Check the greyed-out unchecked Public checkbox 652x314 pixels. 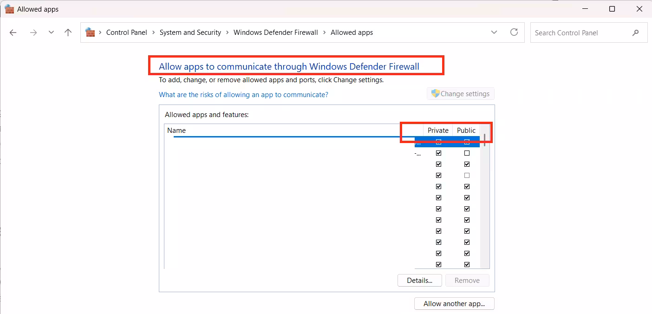(x=467, y=175)
